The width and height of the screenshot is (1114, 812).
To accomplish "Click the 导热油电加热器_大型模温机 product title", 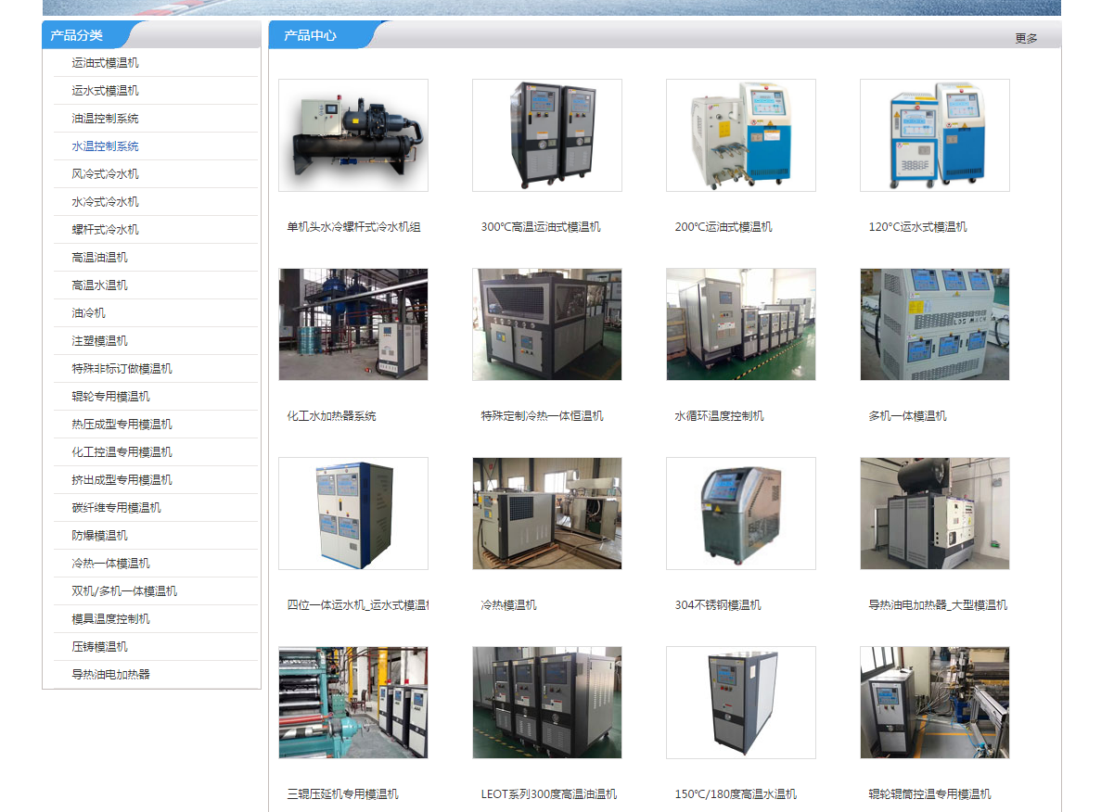I will tap(938, 605).
